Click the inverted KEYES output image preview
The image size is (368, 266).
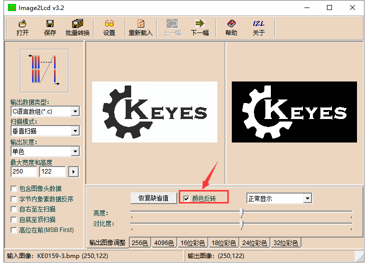294,112
